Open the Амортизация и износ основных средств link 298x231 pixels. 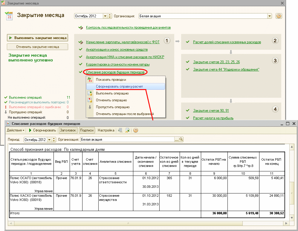click(117, 49)
